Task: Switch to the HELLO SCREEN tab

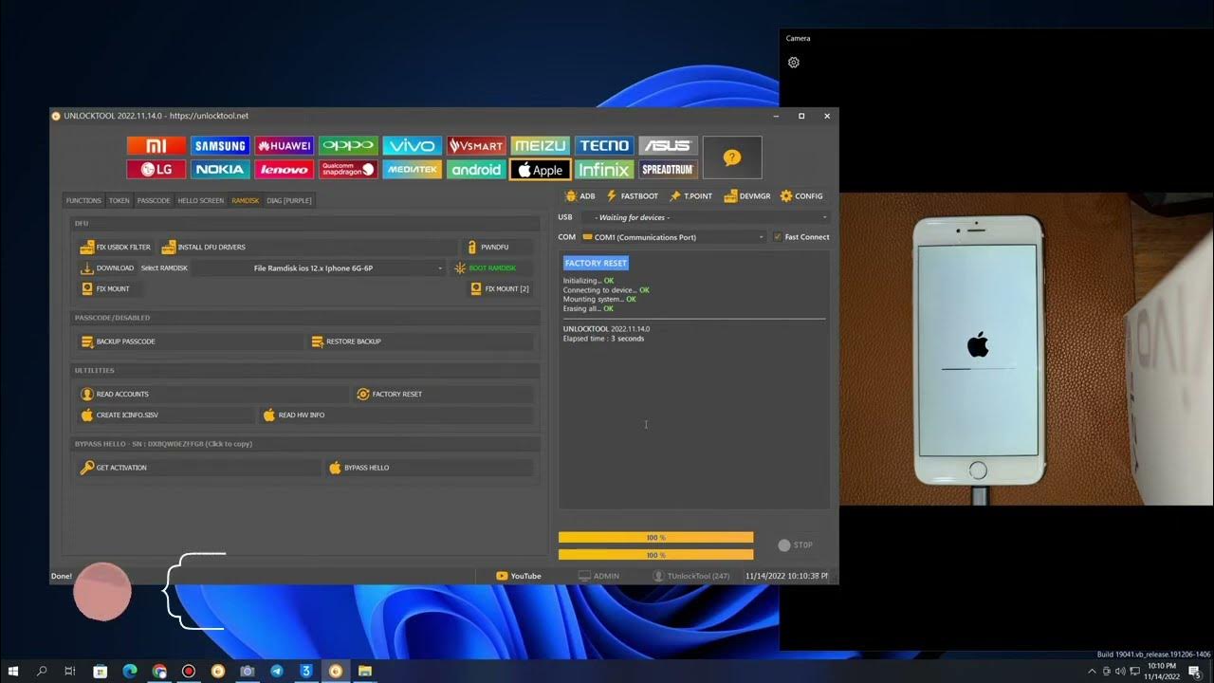Action: (x=201, y=200)
